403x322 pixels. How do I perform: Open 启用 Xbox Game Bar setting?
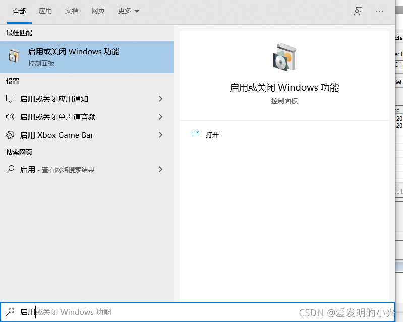coord(87,135)
